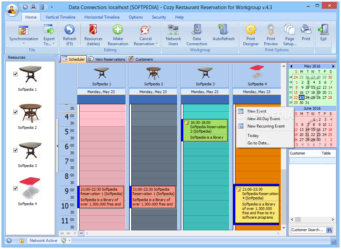
Task: Click the quick access refresh icon
Action: pos(25,7)
